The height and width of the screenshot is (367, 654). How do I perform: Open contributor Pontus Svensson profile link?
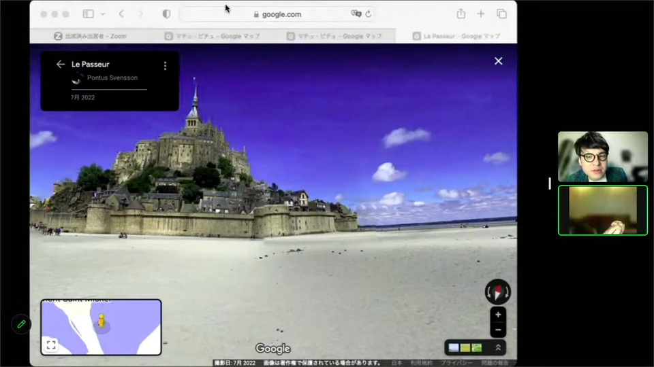coord(112,77)
